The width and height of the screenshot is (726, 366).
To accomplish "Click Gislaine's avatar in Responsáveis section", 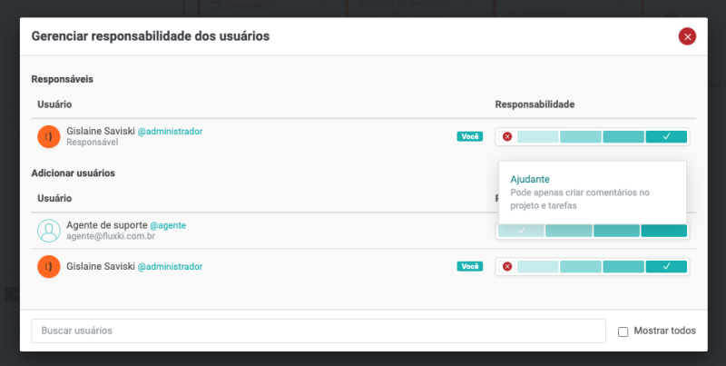I will pyautogui.click(x=48, y=137).
